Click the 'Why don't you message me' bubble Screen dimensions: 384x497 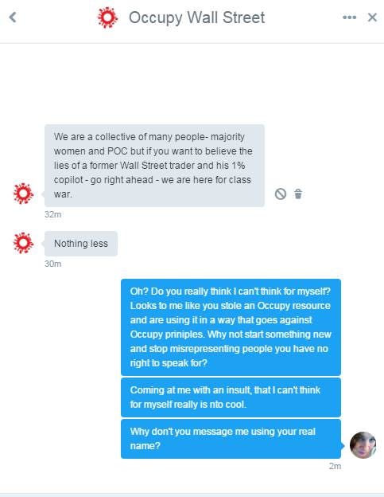coord(231,439)
